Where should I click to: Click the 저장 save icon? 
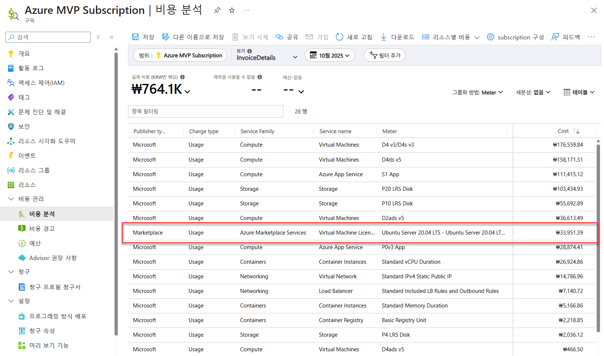[x=135, y=37]
